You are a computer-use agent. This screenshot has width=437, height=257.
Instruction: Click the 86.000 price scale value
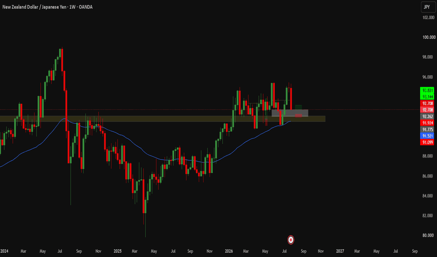point(428,176)
